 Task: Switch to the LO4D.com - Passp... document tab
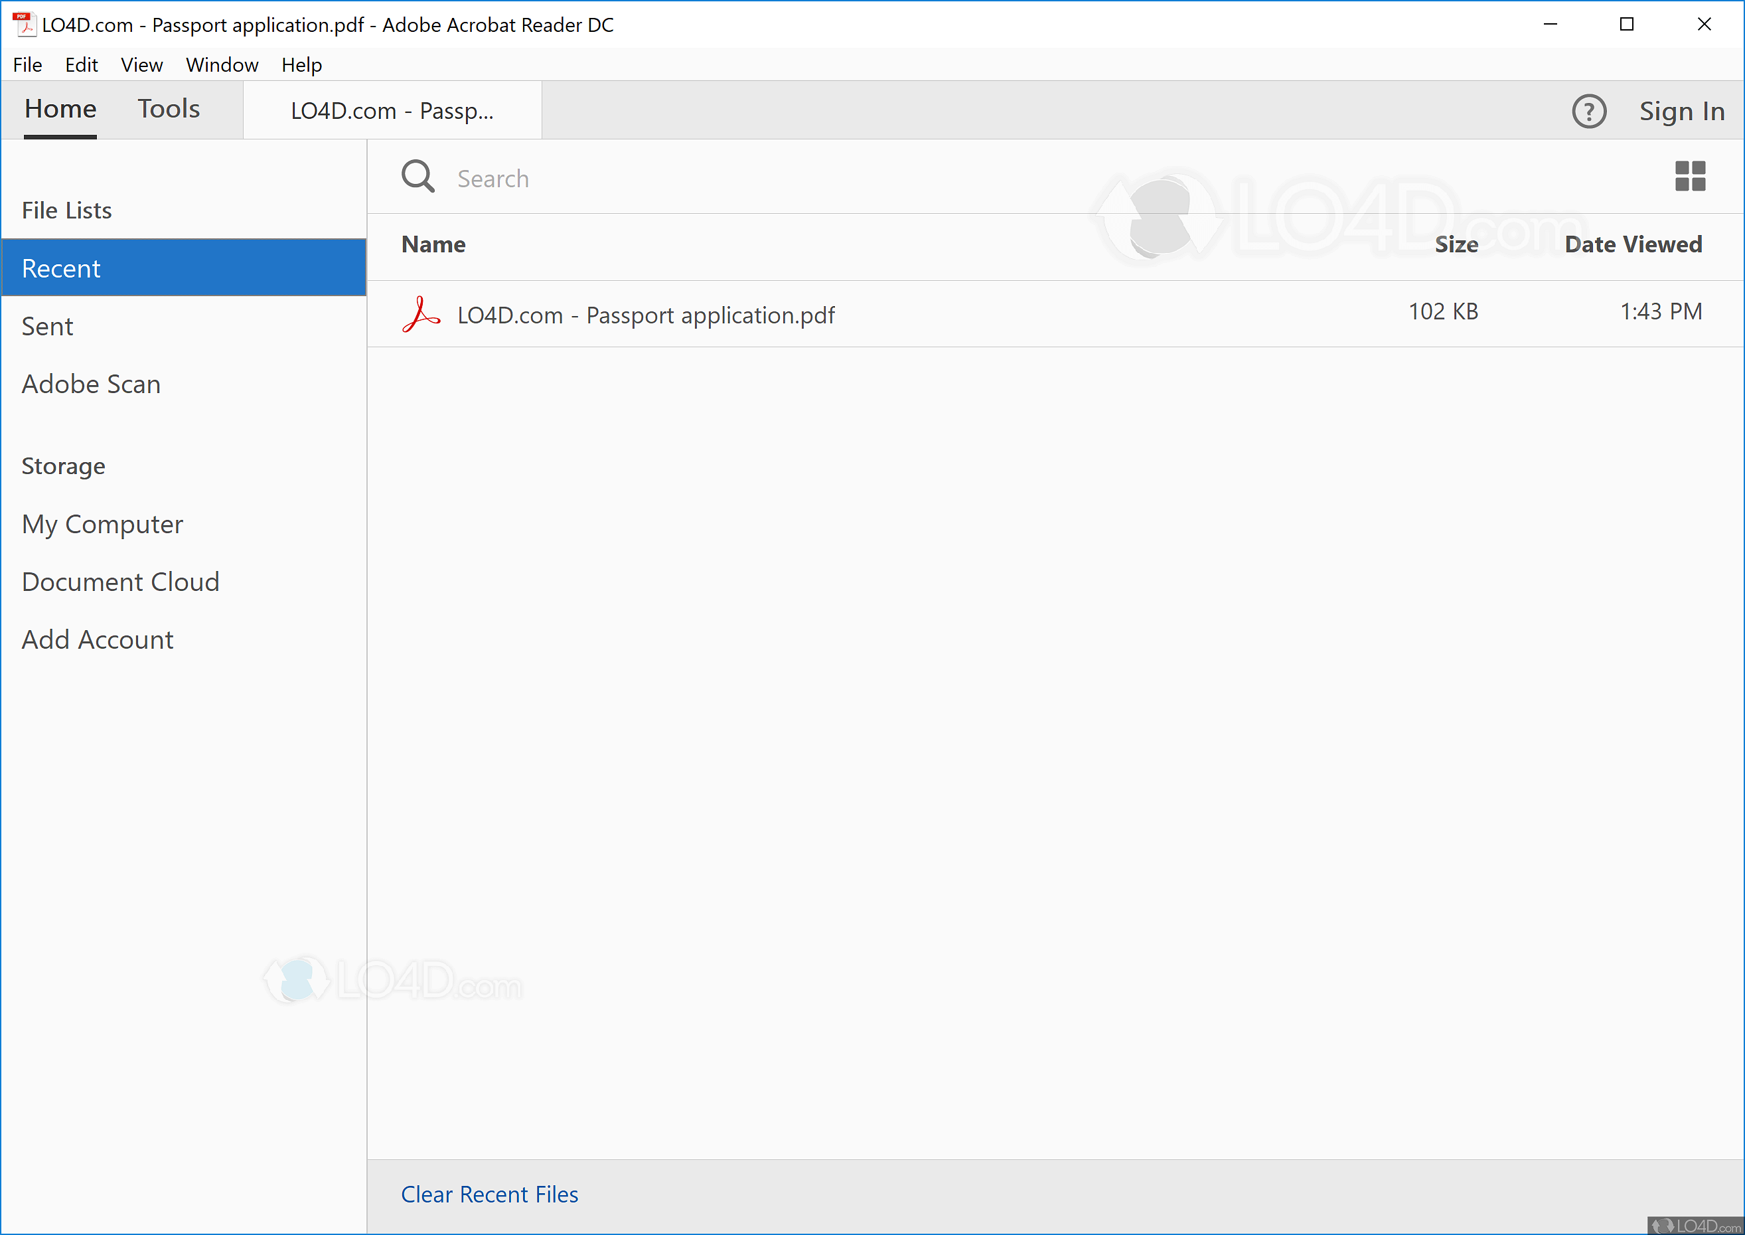tap(392, 111)
